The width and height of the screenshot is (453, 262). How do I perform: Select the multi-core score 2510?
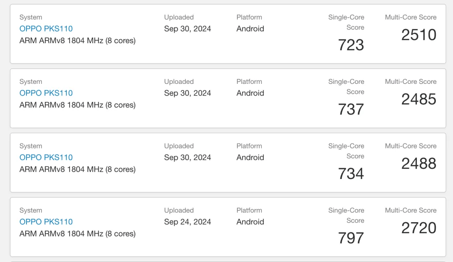[x=419, y=35]
